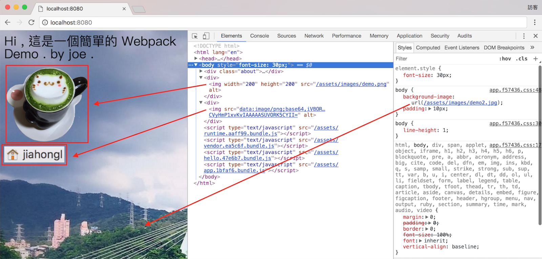This screenshot has height=259, width=542.
Task: Click the vertical-align baseline declaration
Action: click(441, 247)
